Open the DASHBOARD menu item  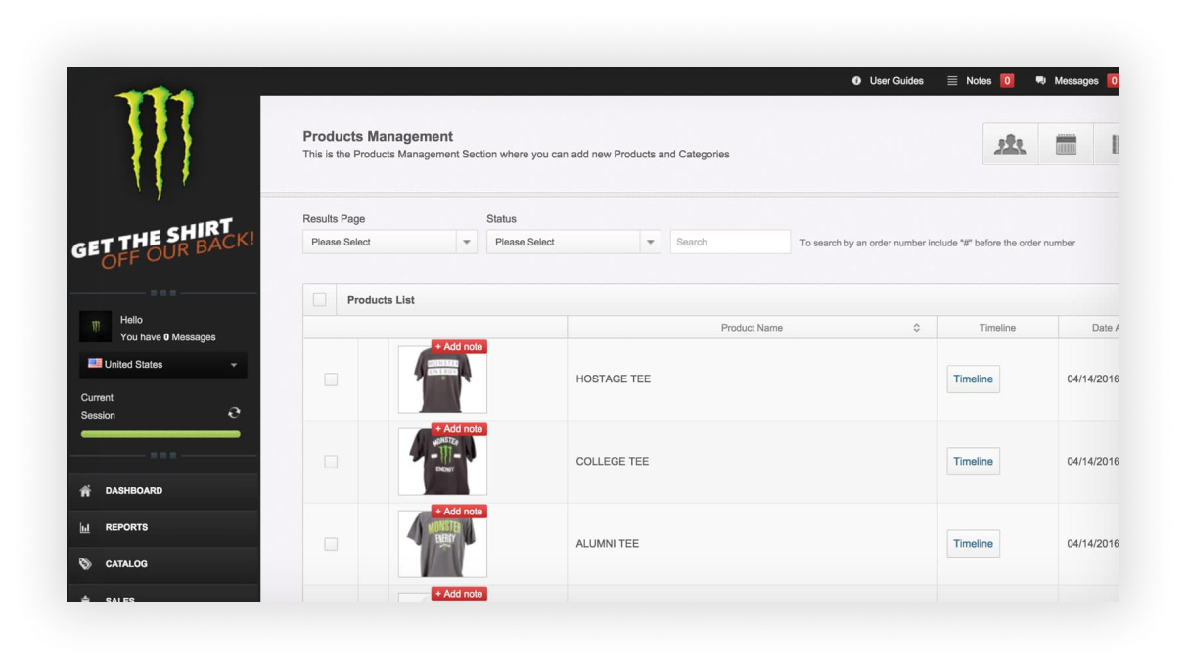(162, 491)
